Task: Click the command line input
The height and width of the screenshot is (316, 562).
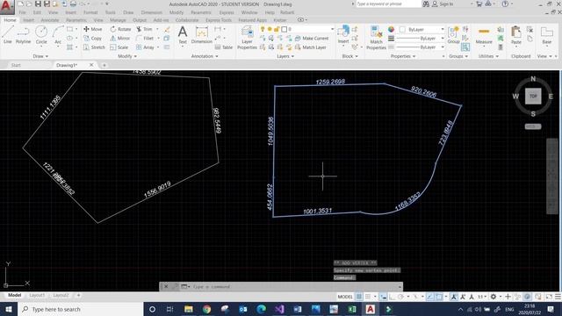Action: point(294,287)
